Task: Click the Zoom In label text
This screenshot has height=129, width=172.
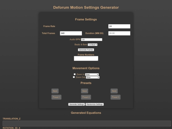Action: pyautogui.click(x=81, y=74)
